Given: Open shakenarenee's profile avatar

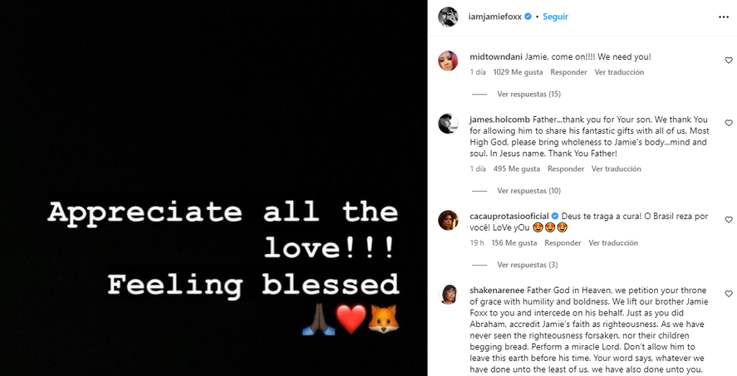Looking at the screenshot, I should (448, 295).
